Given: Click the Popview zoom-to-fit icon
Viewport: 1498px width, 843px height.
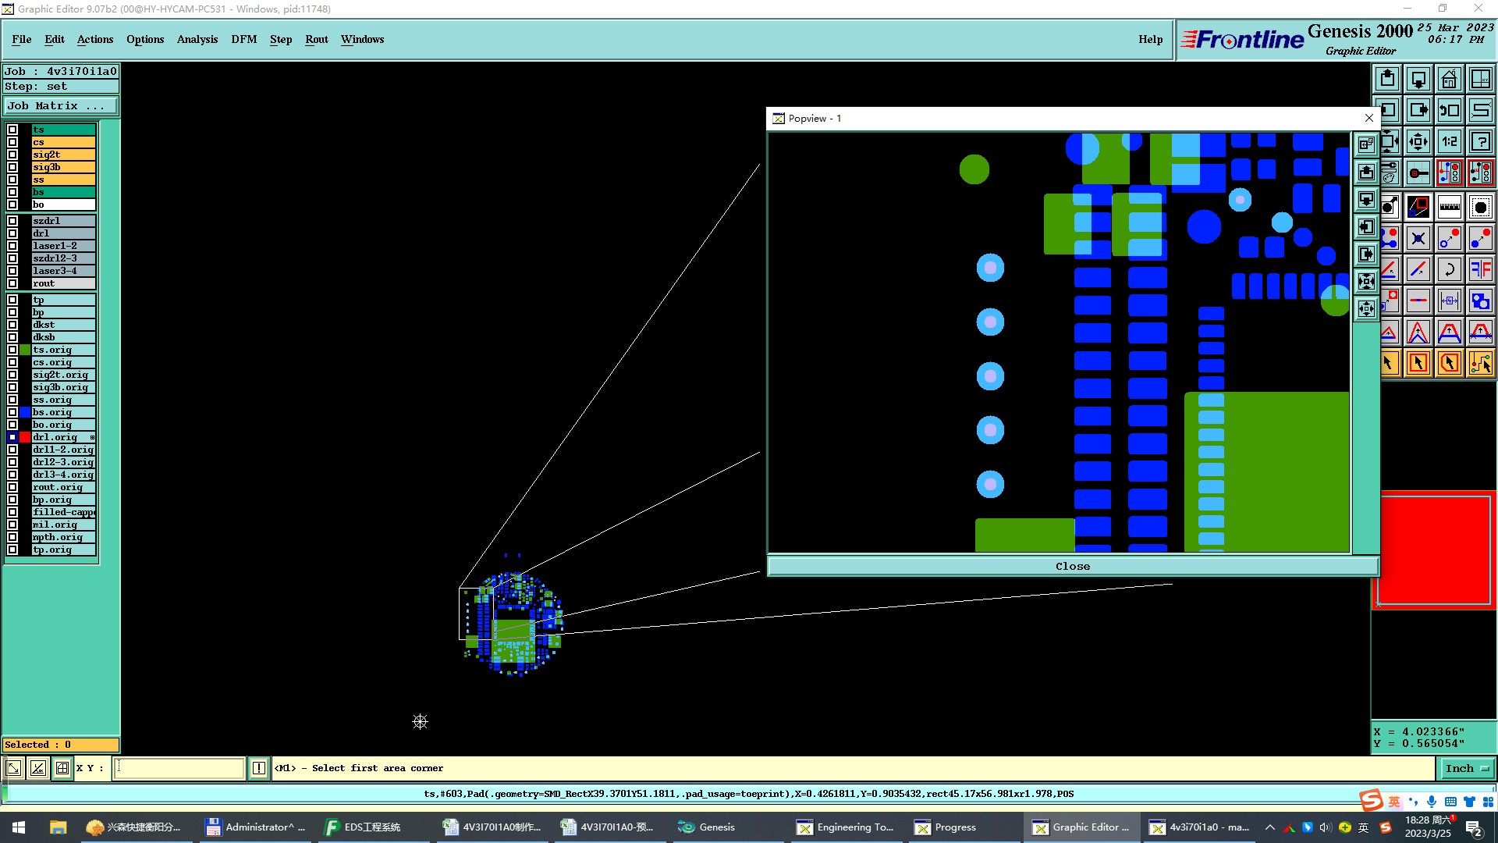Looking at the screenshot, I should coord(1366,282).
